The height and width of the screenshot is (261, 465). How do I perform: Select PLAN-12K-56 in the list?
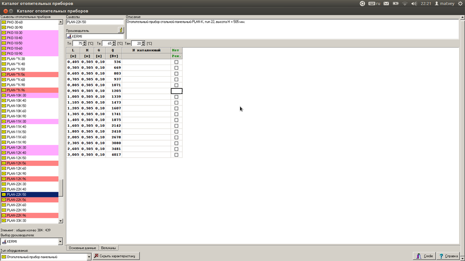pos(16,163)
